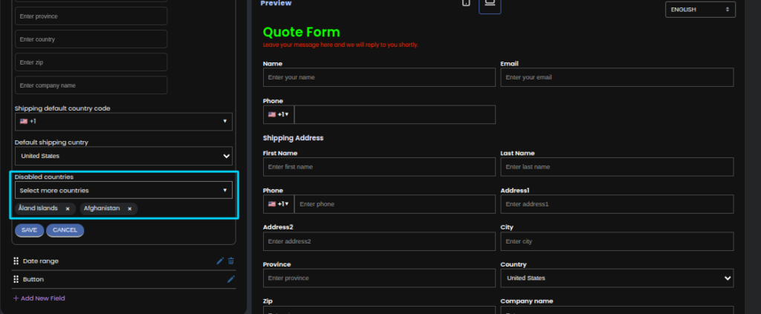Switch preview to mobile view
Image resolution: width=761 pixels, height=314 pixels.
(466, 3)
